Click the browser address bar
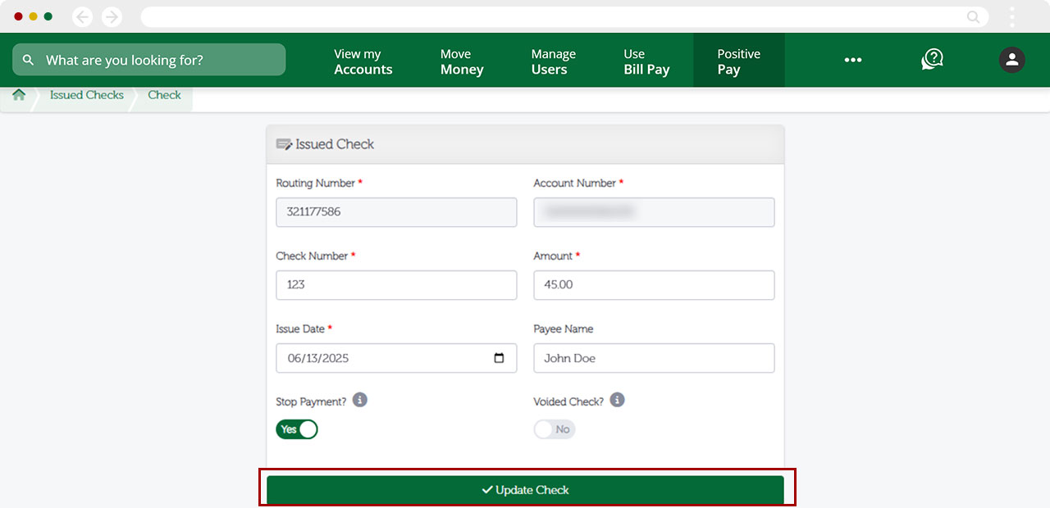Screen dimensions: 1050x508 (x=564, y=16)
